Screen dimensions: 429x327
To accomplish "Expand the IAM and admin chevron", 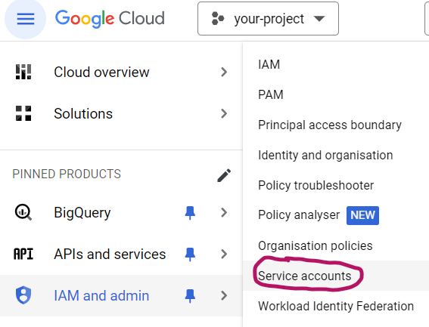I will coord(224,295).
